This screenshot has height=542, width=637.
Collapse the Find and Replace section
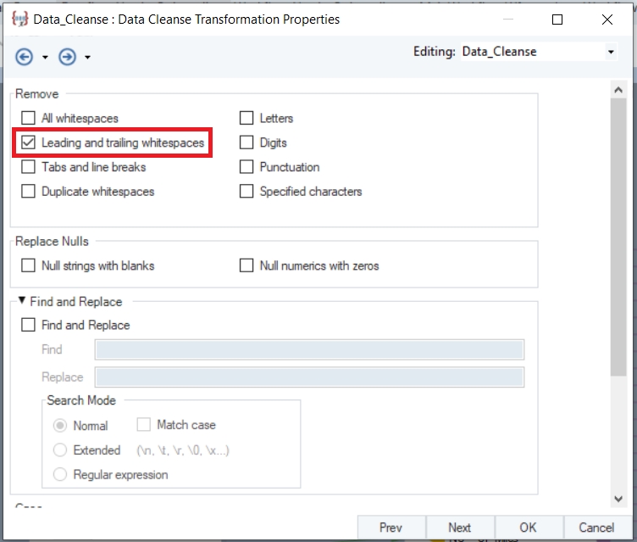[x=22, y=301]
